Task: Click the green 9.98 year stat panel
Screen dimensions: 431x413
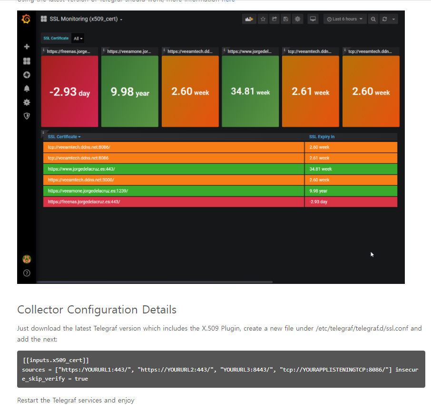Action: 130,91
